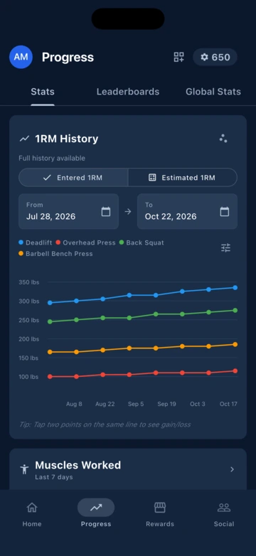The height and width of the screenshot is (556, 256).
Task: Click the Aug 8 axis label
Action: coord(74,405)
